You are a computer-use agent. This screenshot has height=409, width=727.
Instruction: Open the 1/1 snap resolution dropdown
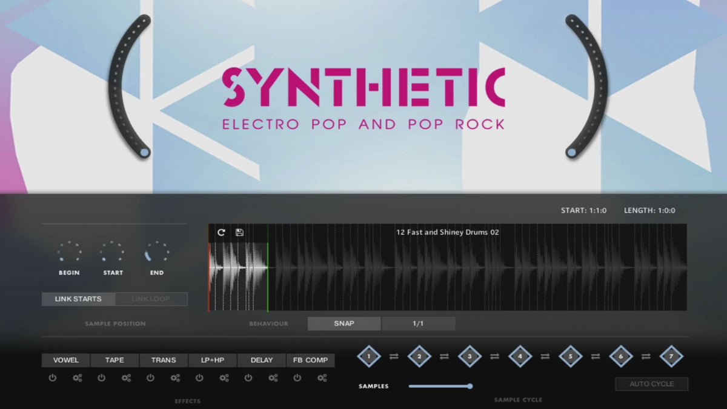[418, 324]
